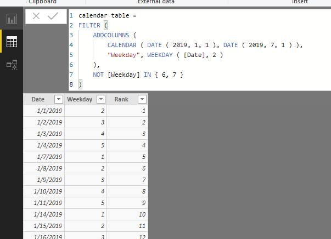Select cell with date 1/4/2019

tap(44, 145)
